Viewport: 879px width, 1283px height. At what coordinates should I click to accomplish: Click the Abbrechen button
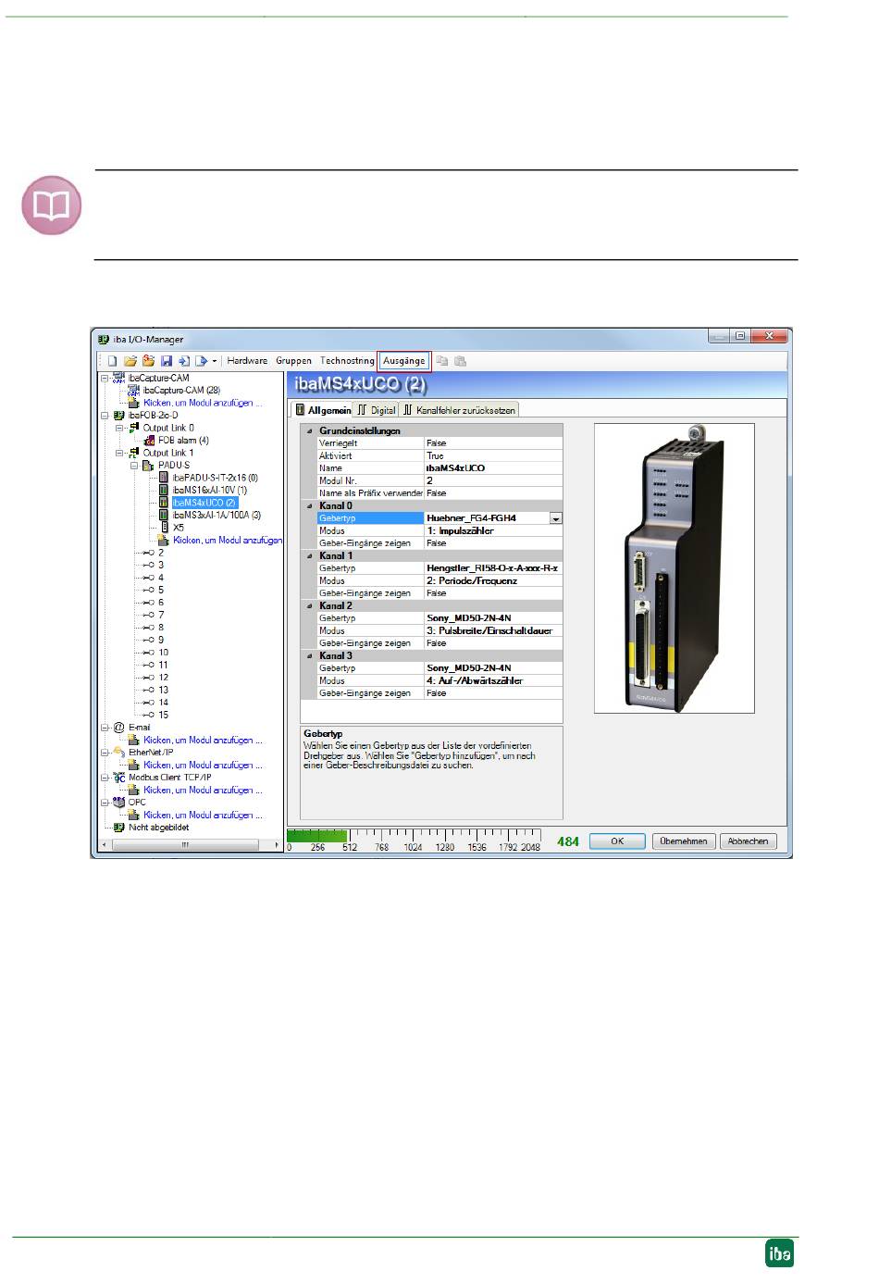point(748,841)
